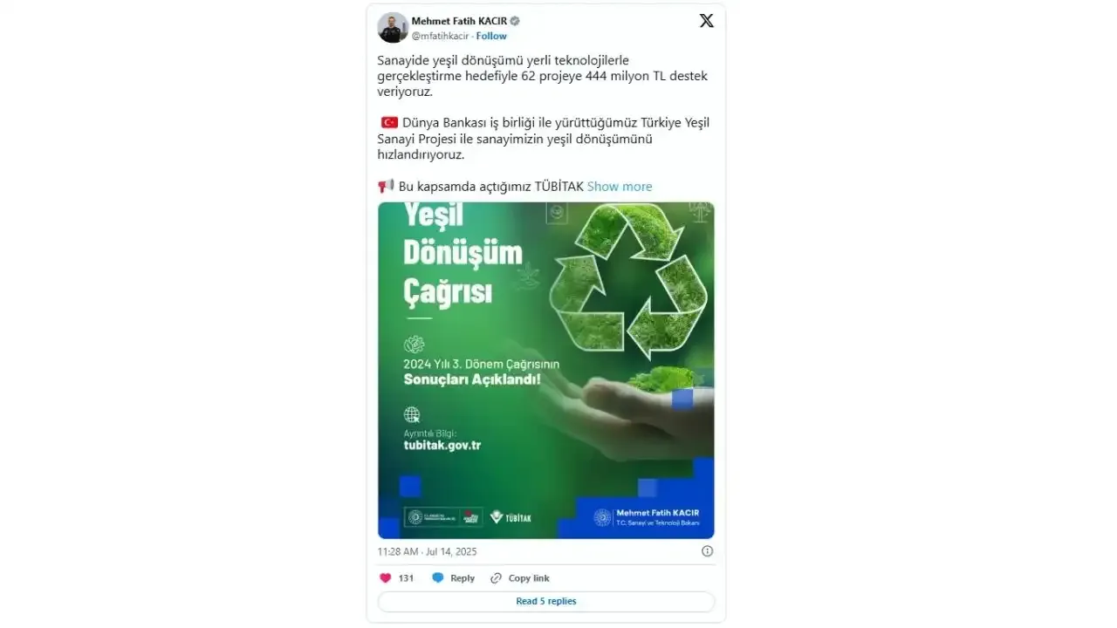Click the Copy link chain icon
The height and width of the screenshot is (628, 1117).
click(x=497, y=577)
